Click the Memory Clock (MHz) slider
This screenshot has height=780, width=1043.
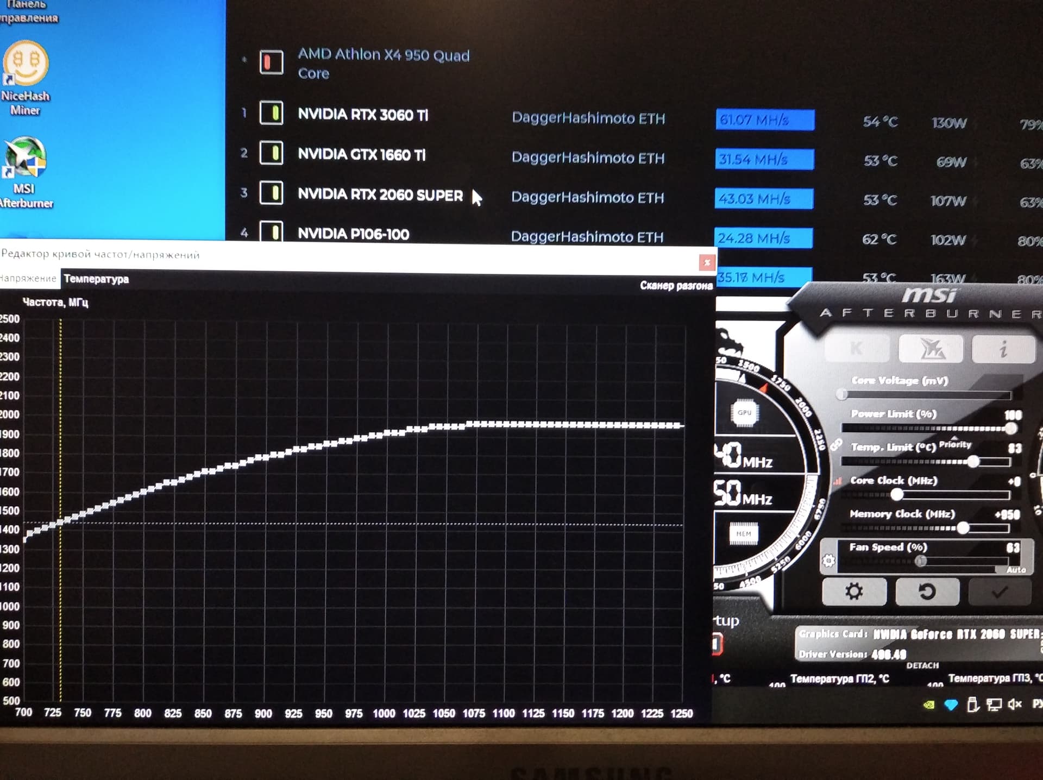[926, 527]
